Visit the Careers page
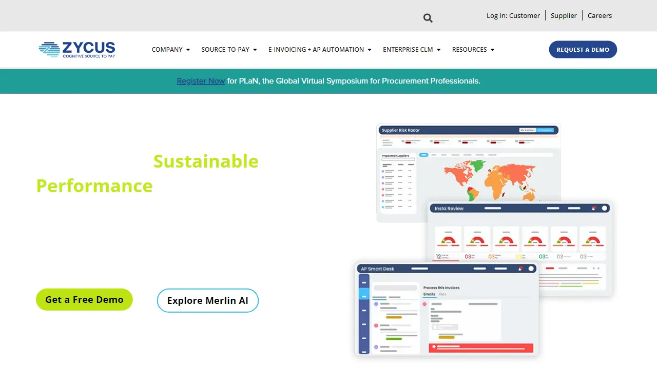657x369 pixels. click(600, 15)
